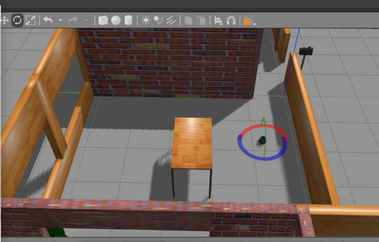Add a point light
Screen dimensions: 379x242
click(x=145, y=20)
